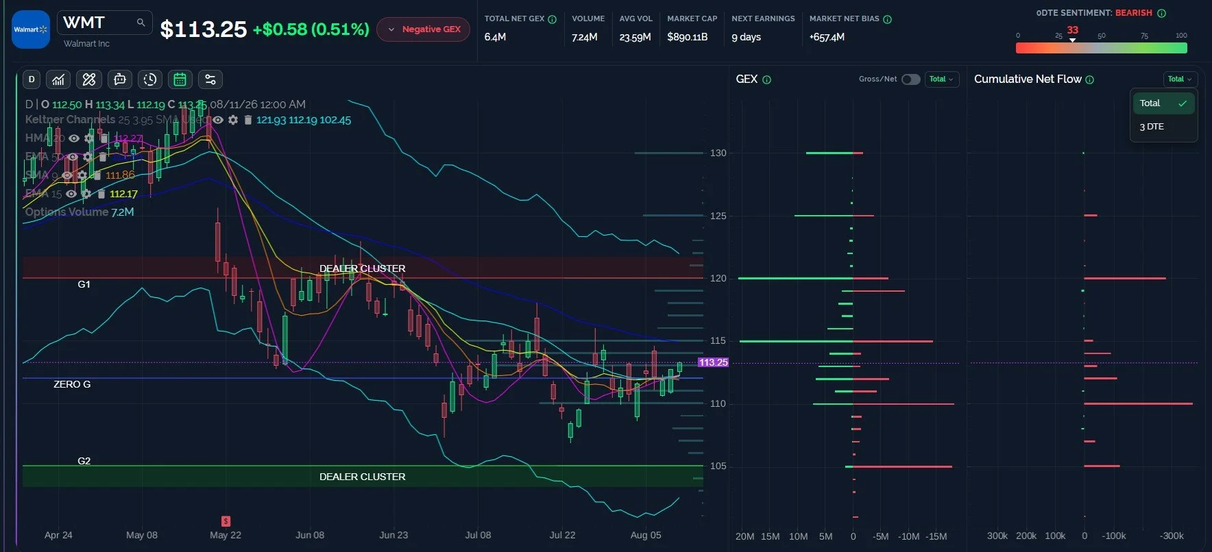Screen dimensions: 1212x552
Task: Open the history clock toolbar icon
Action: [x=150, y=79]
